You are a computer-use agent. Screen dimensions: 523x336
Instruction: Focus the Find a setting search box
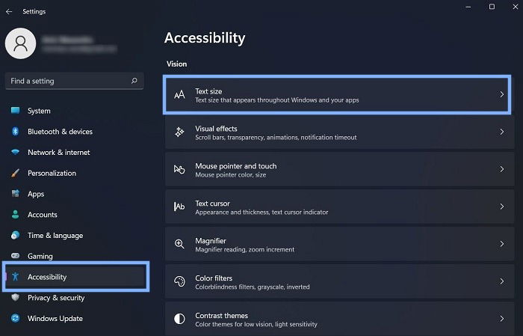coord(75,81)
